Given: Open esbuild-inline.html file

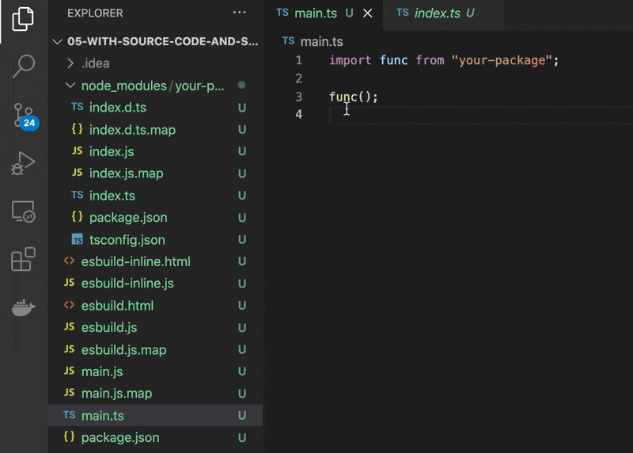Looking at the screenshot, I should [x=155, y=261].
